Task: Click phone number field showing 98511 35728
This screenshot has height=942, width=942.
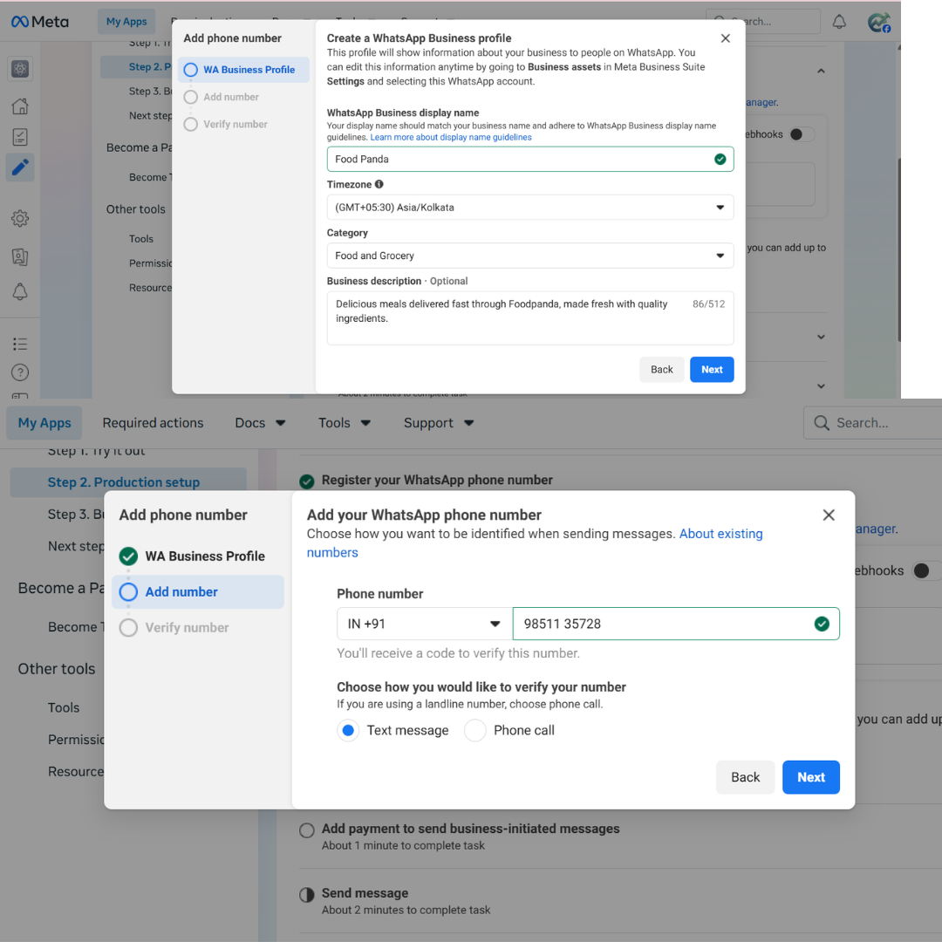Action: pyautogui.click(x=676, y=624)
